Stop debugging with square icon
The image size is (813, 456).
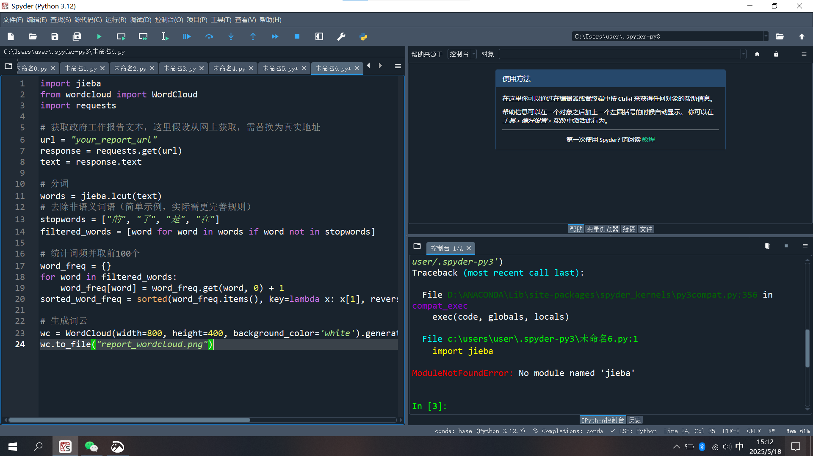[297, 37]
